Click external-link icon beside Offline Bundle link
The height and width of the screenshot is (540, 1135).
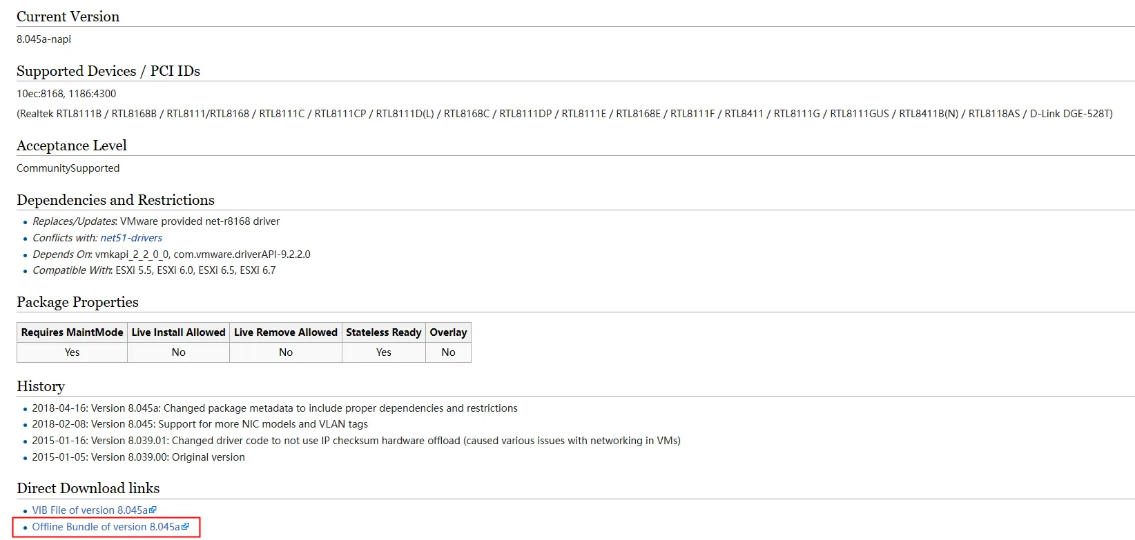pyautogui.click(x=186, y=527)
